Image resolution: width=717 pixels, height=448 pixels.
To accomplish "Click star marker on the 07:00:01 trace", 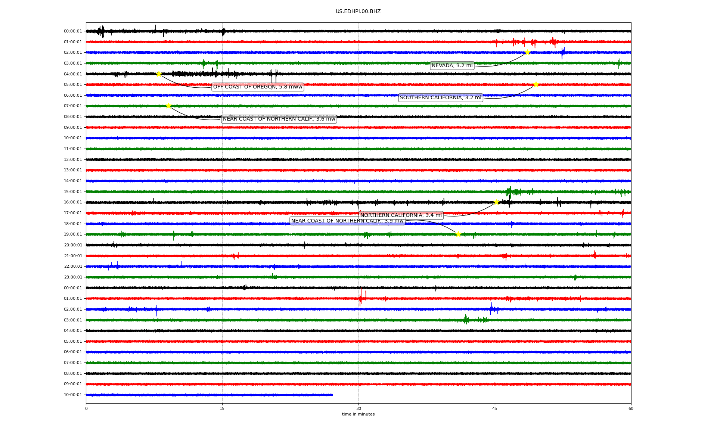I will (x=168, y=106).
